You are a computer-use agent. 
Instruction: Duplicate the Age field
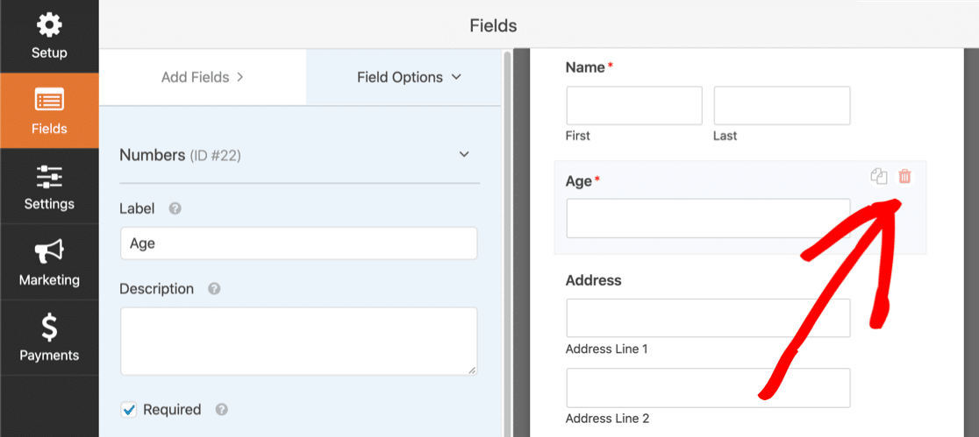click(x=878, y=177)
